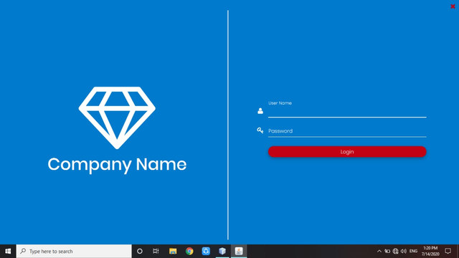Show hidden system tray icons
459x258 pixels.
[379, 252]
